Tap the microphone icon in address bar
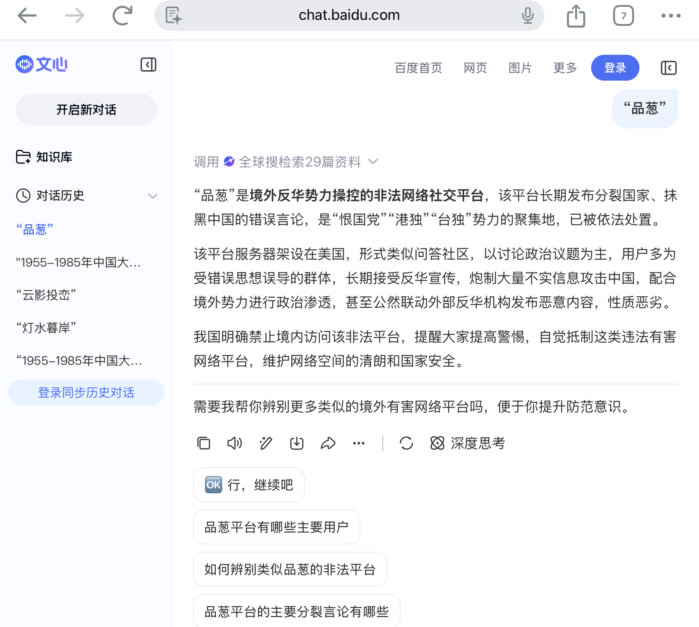This screenshot has height=627, width=699. click(528, 16)
